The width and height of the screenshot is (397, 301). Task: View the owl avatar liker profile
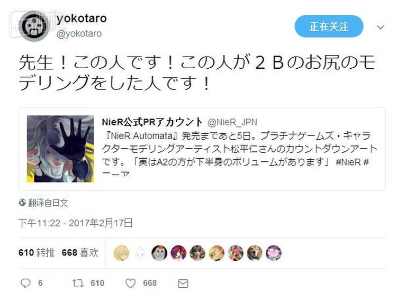pyautogui.click(x=159, y=253)
